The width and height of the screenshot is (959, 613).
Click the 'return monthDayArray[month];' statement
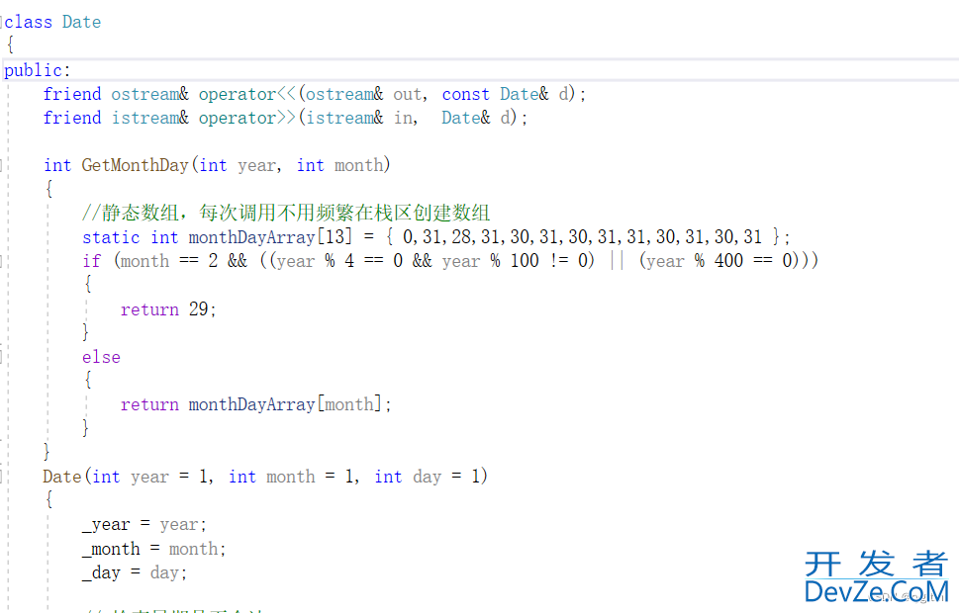[x=255, y=404]
